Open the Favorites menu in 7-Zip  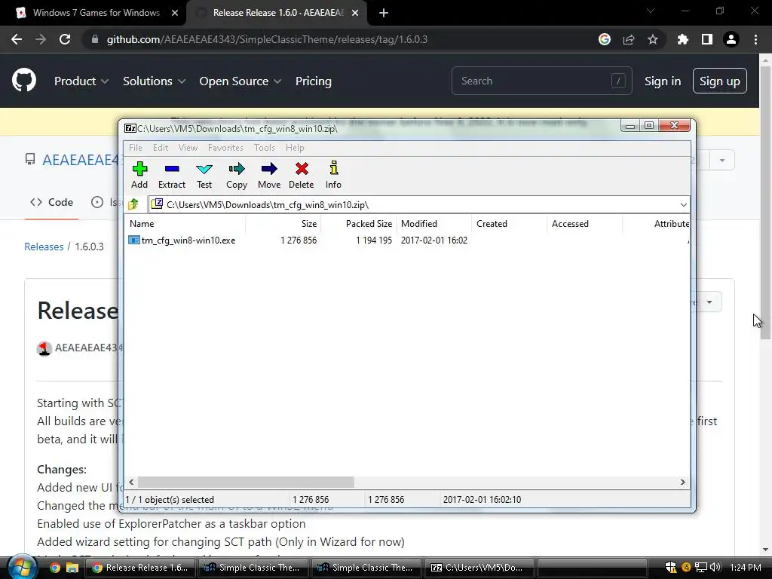click(225, 148)
